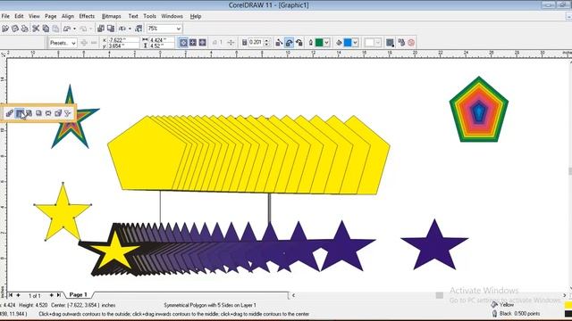Image resolution: width=572 pixels, height=321 pixels.
Task: Toggle the To Center contour option
Action: [183, 43]
